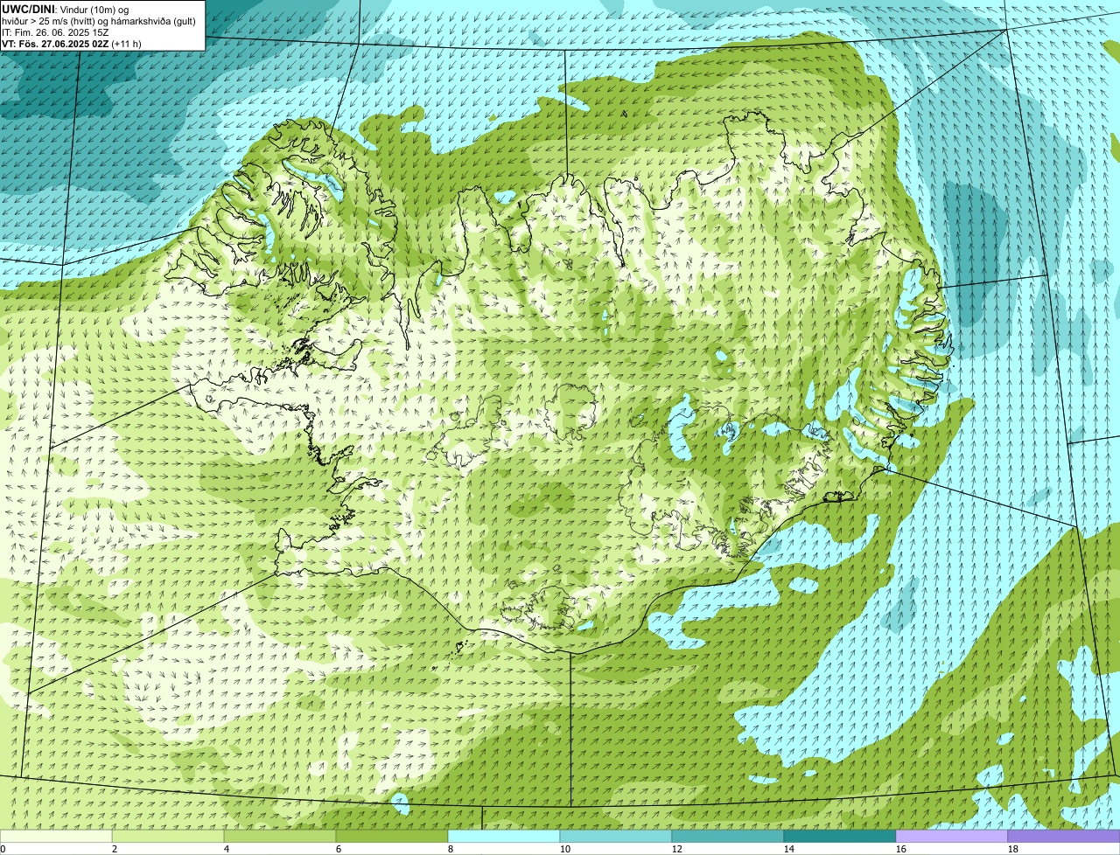Click the valid time 'VT: Fös. 27.06.2025 02Z'
This screenshot has width=1120, height=855.
[x=55, y=44]
